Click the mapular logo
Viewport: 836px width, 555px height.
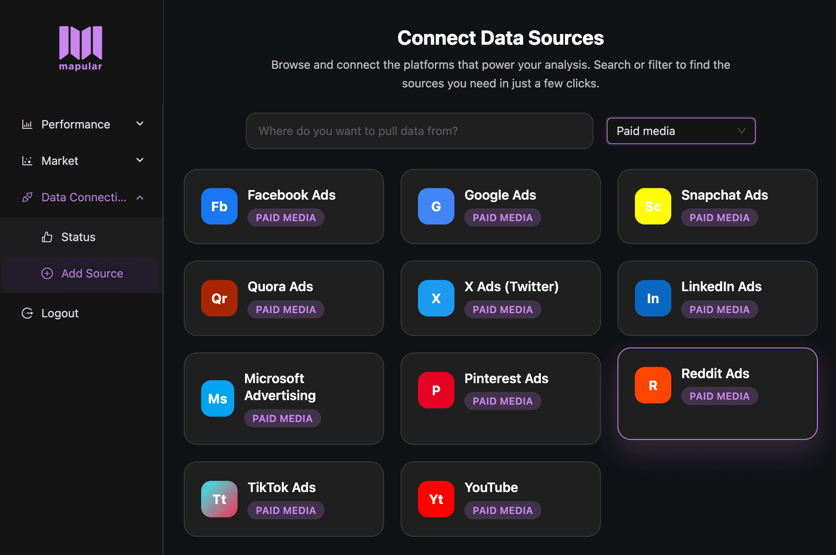81,48
